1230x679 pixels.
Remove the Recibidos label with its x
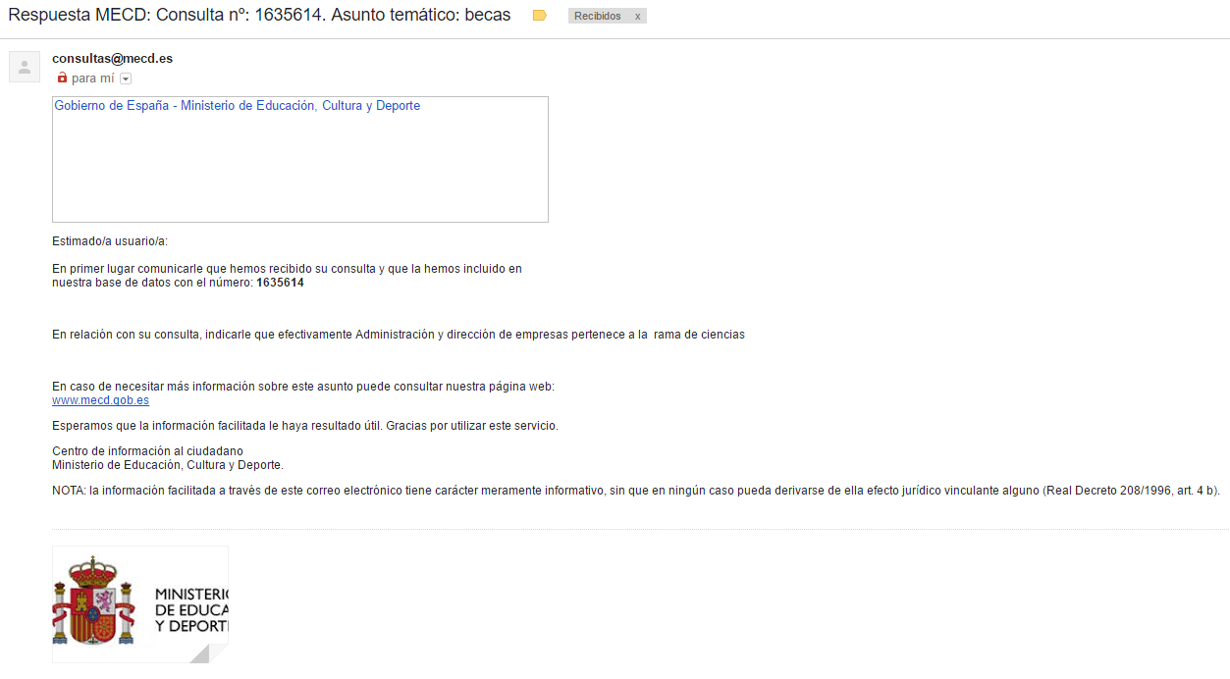(x=637, y=17)
